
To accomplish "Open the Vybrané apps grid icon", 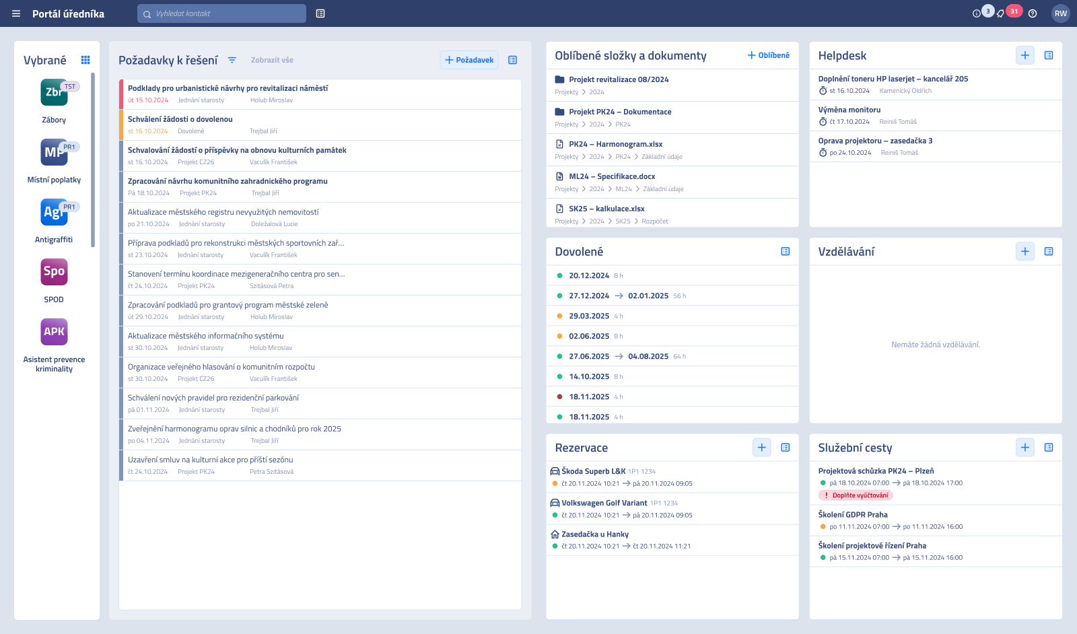I will [85, 60].
